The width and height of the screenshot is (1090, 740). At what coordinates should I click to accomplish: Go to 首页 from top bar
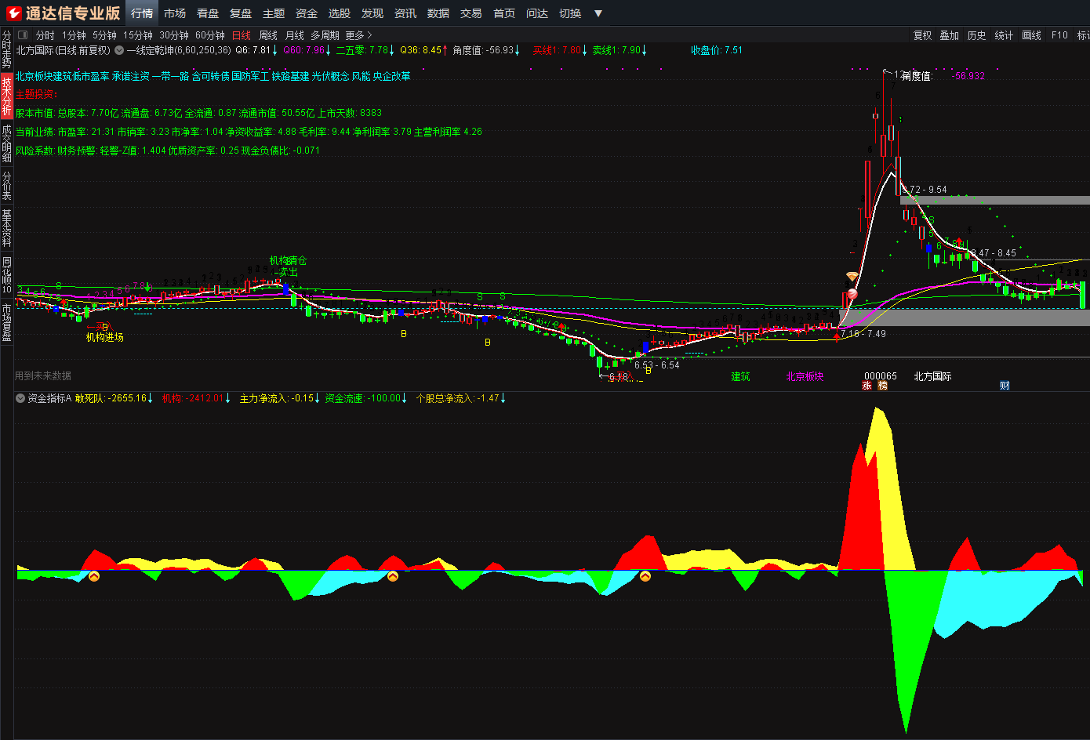(x=504, y=13)
